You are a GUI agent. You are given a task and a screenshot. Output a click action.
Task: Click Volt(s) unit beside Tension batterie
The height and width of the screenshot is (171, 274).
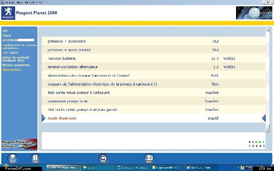[x=229, y=59]
